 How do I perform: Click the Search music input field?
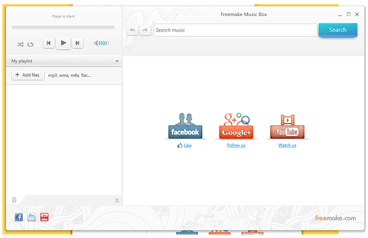[x=235, y=30]
